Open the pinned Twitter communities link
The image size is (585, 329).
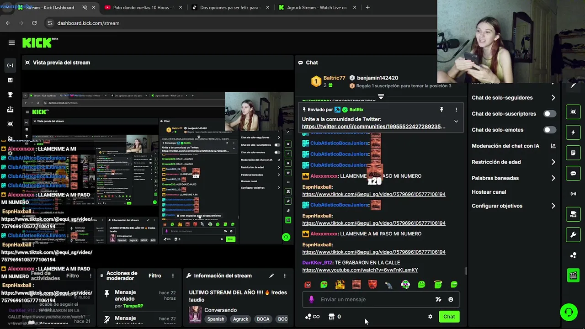pyautogui.click(x=373, y=127)
